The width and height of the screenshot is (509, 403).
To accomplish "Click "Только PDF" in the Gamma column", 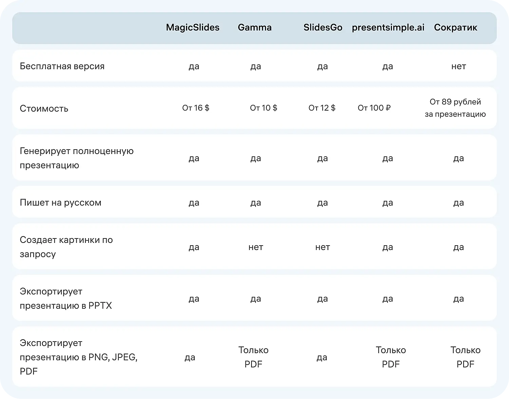I will tap(253, 357).
